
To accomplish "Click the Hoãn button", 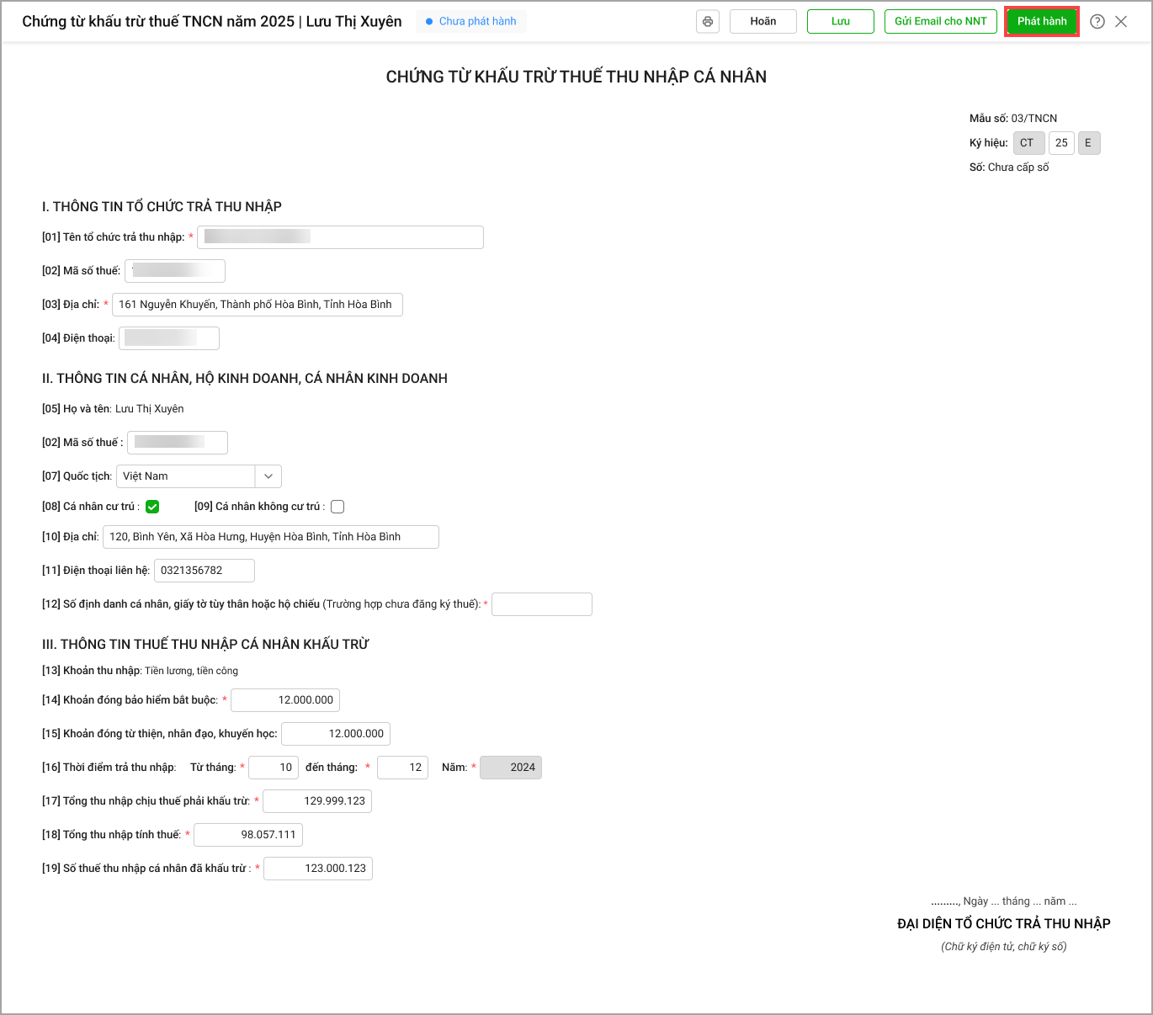I will [x=762, y=22].
